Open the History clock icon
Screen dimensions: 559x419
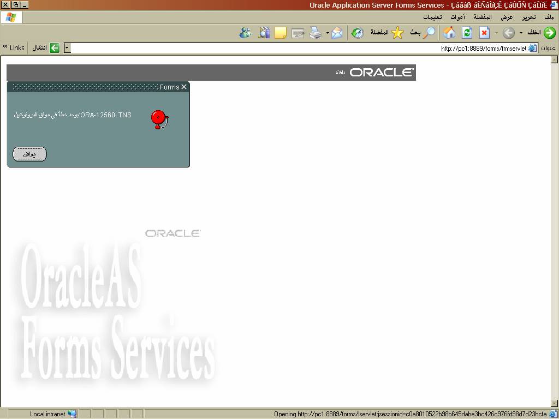point(357,33)
